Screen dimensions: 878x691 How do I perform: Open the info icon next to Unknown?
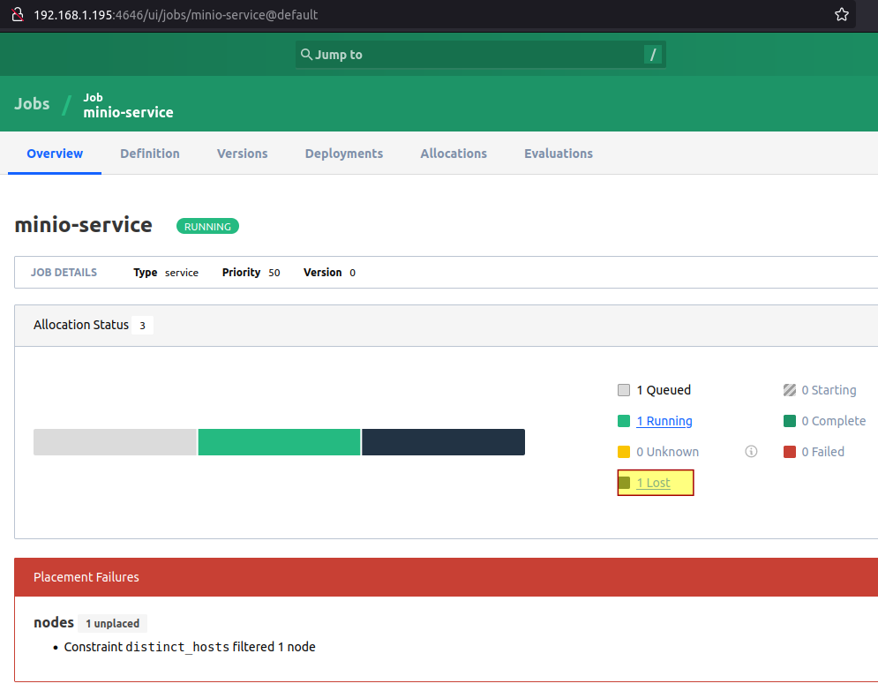(751, 451)
